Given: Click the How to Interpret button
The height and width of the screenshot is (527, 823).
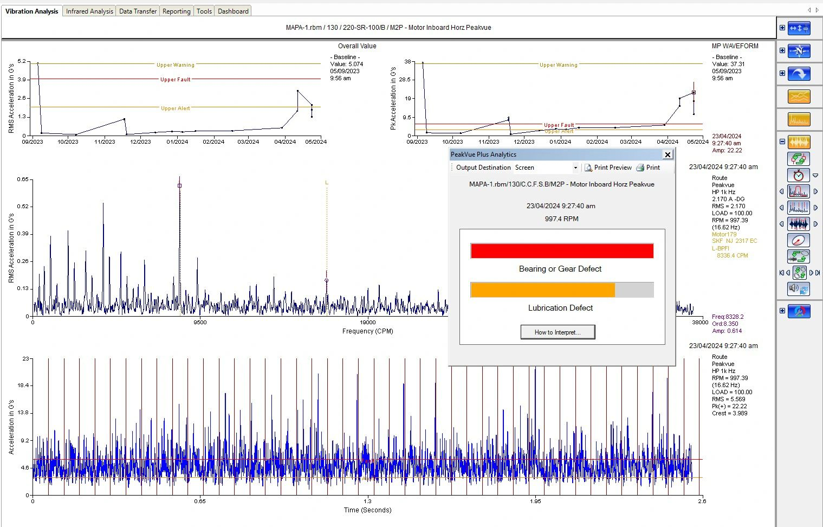Looking at the screenshot, I should pyautogui.click(x=558, y=332).
